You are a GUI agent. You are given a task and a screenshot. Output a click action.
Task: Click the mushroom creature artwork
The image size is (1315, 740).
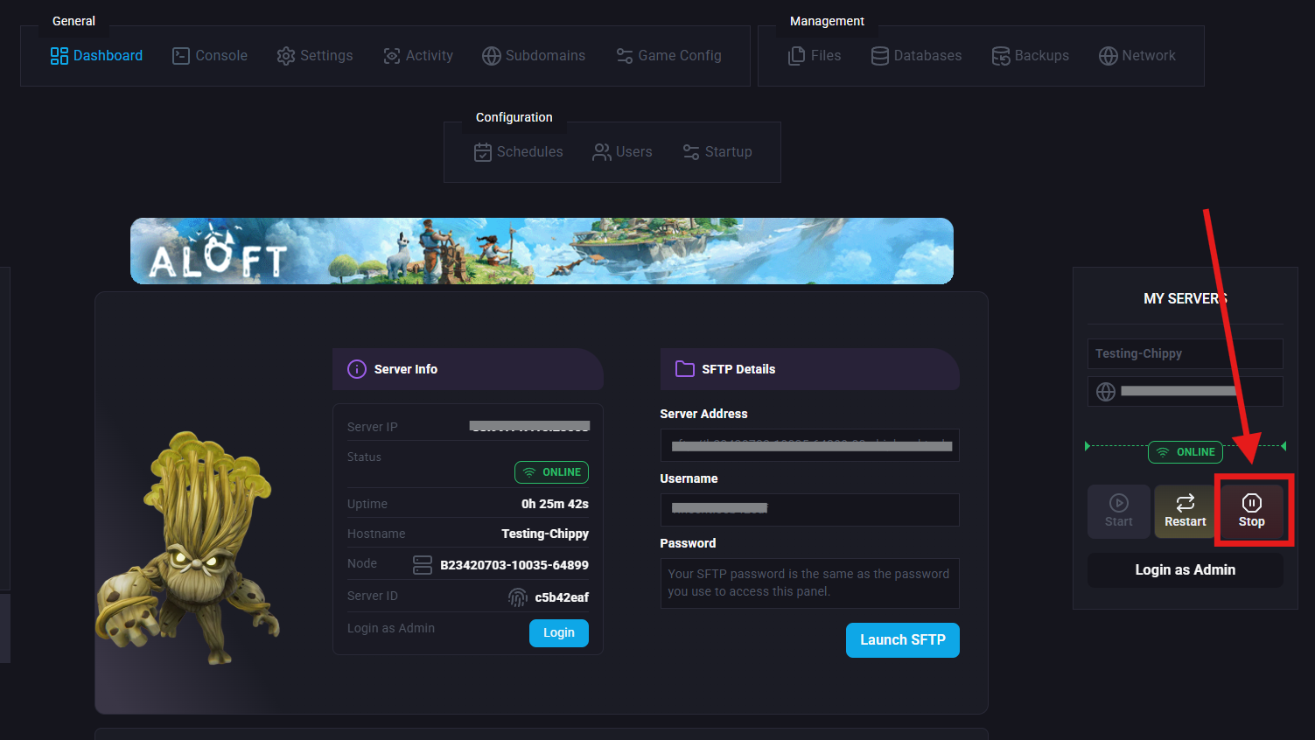click(187, 547)
